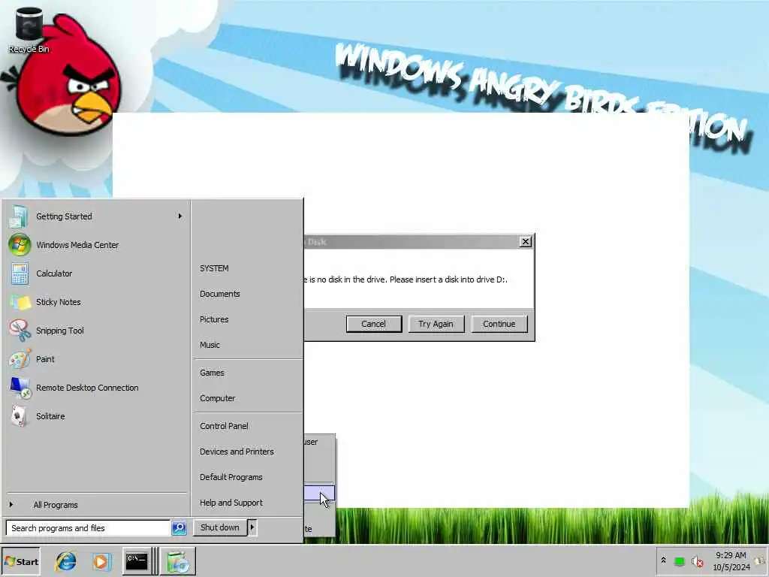The height and width of the screenshot is (577, 769).
Task: Switch to the Command Prompt taskbar window
Action: click(137, 561)
